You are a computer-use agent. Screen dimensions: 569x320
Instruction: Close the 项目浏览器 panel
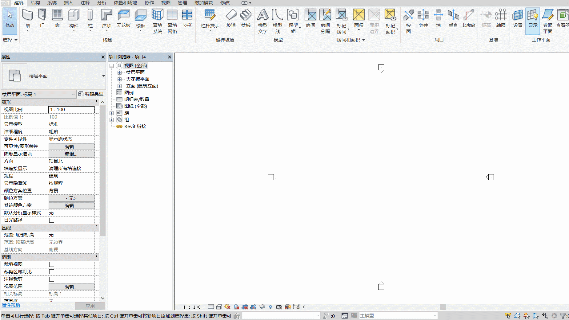169,57
